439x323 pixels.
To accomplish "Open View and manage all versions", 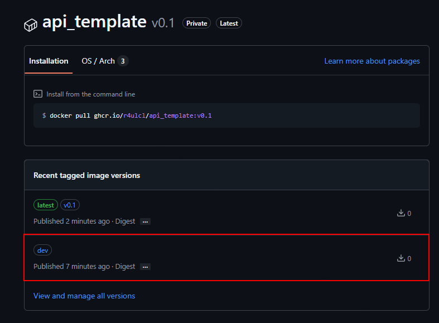I will click(84, 296).
